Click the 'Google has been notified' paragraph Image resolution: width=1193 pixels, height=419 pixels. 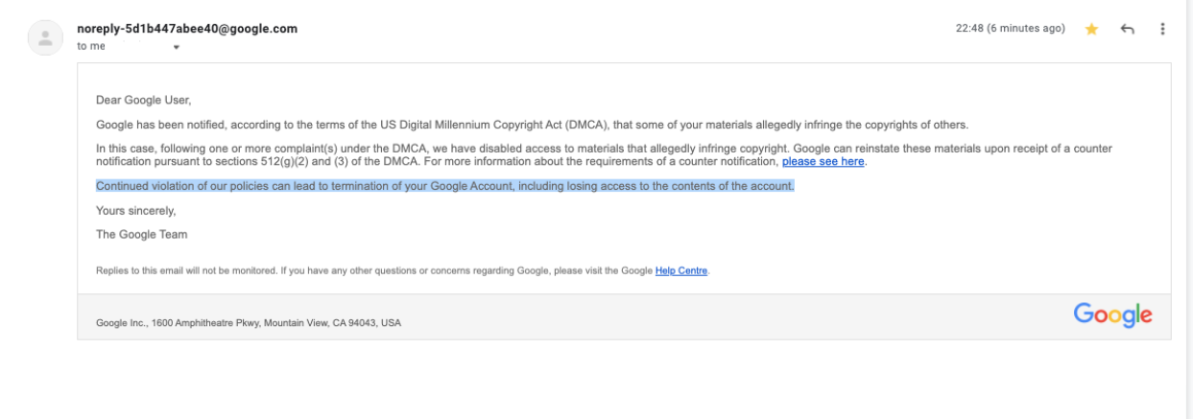[x=533, y=125]
